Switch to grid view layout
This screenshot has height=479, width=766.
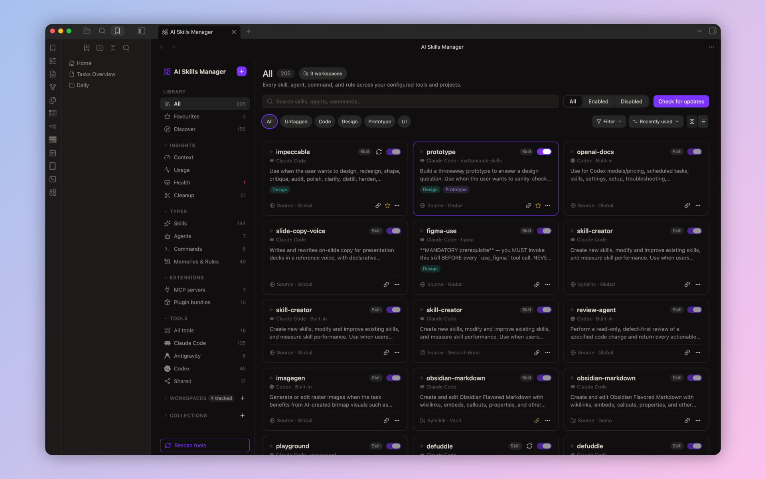692,122
